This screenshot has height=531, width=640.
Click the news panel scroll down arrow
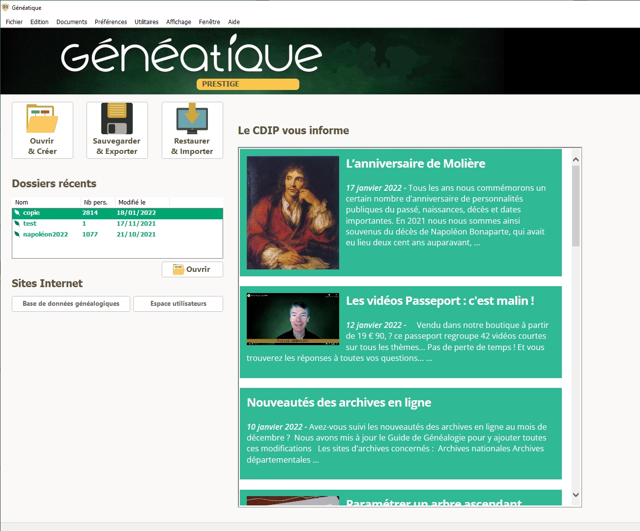point(576,495)
